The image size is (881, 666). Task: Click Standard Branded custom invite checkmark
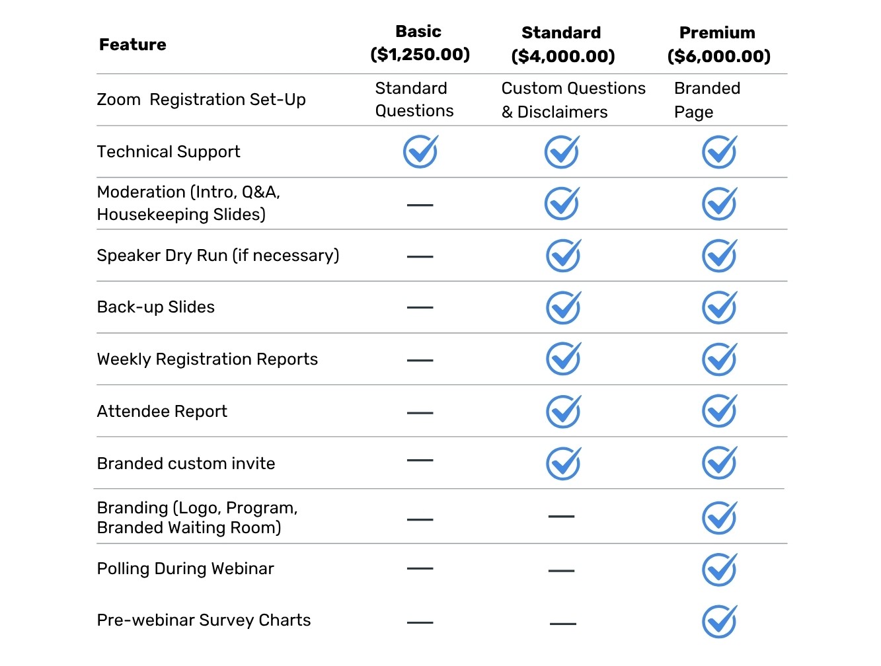[x=563, y=463]
